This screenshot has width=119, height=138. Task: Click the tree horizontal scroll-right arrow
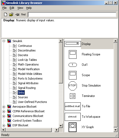(57, 130)
